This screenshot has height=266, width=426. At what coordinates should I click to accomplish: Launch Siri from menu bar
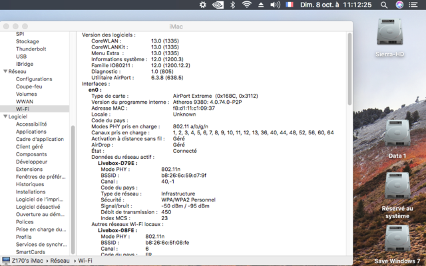click(x=399, y=5)
